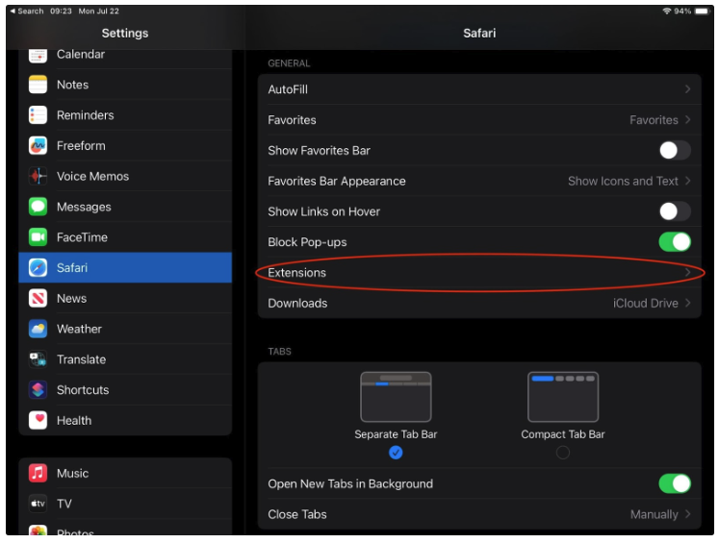Screen dimensions: 719x543
Task: Tap the Calendar app icon in sidebar
Action: [38, 56]
